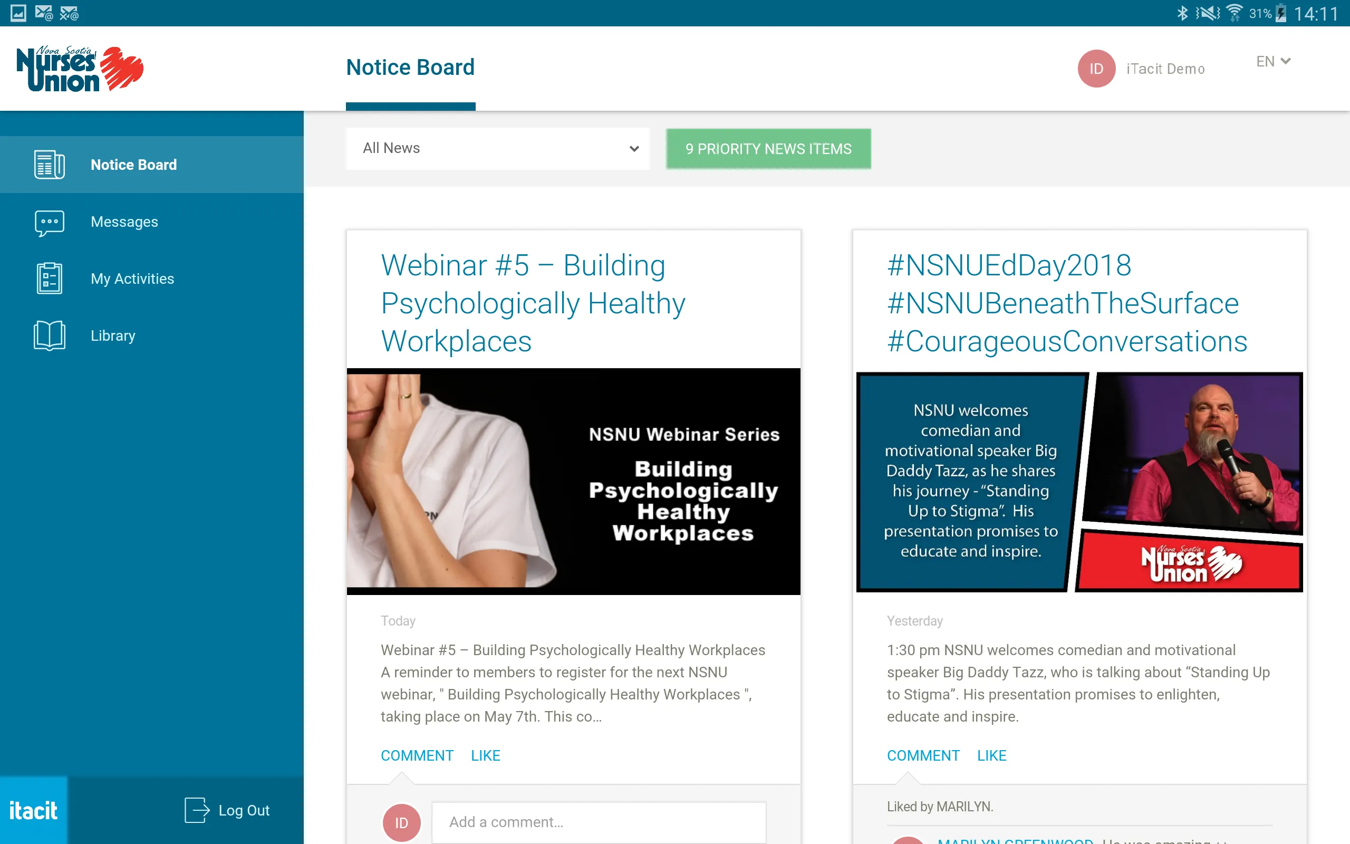This screenshot has width=1350, height=844.
Task: Open the Library book icon
Action: [x=49, y=335]
